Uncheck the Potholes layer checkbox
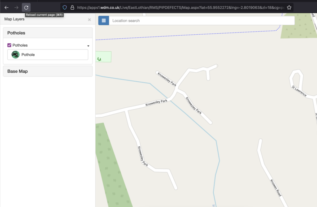The width and height of the screenshot is (317, 207). (9, 45)
